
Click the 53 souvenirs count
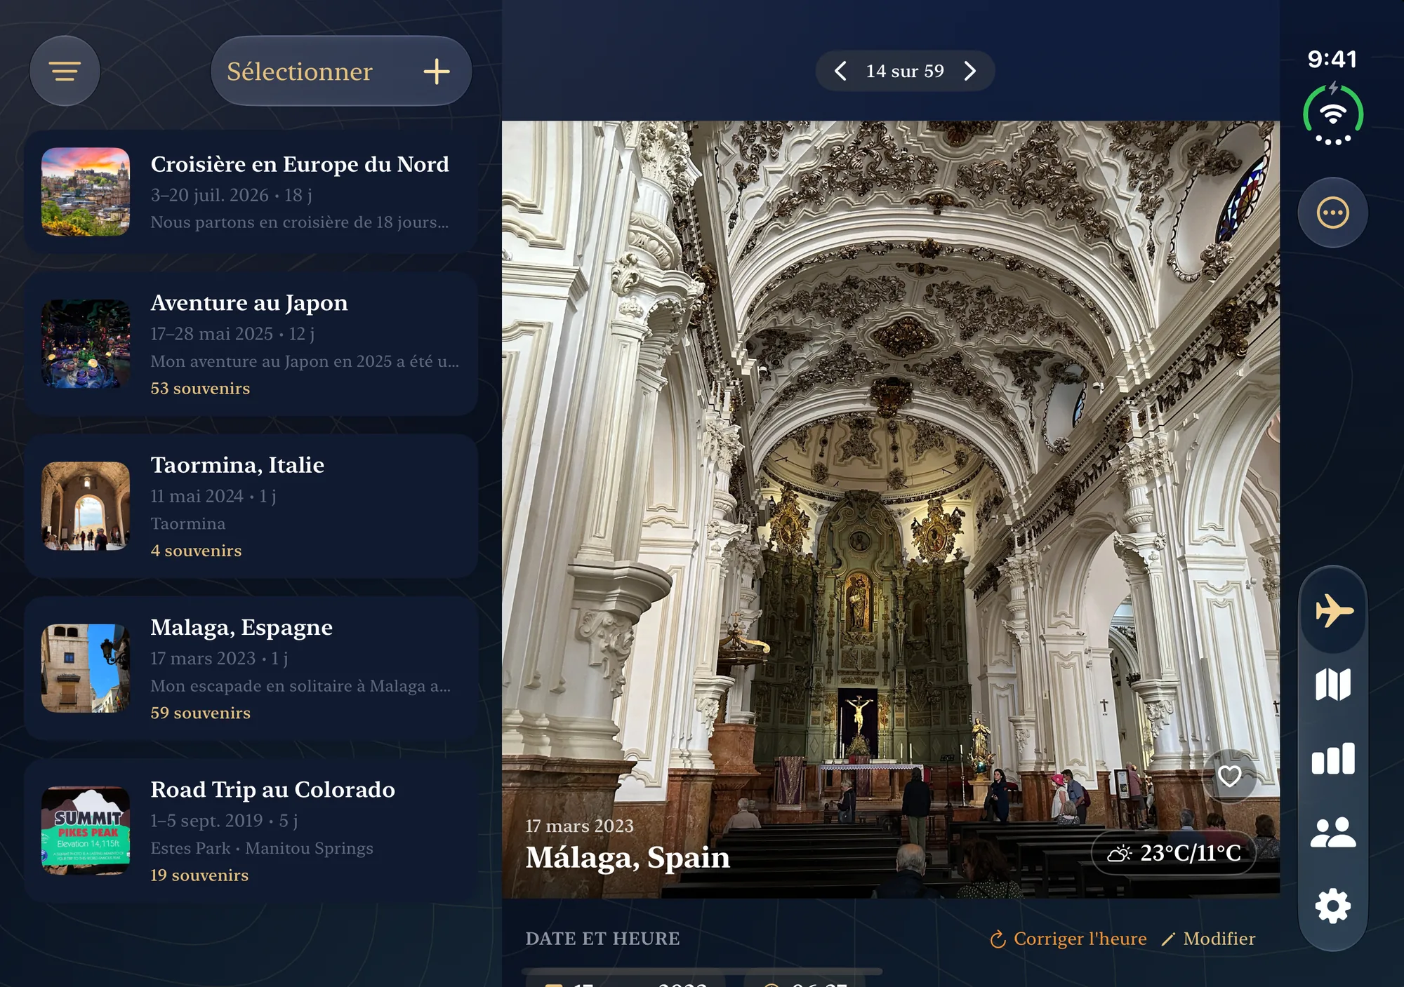click(x=200, y=388)
